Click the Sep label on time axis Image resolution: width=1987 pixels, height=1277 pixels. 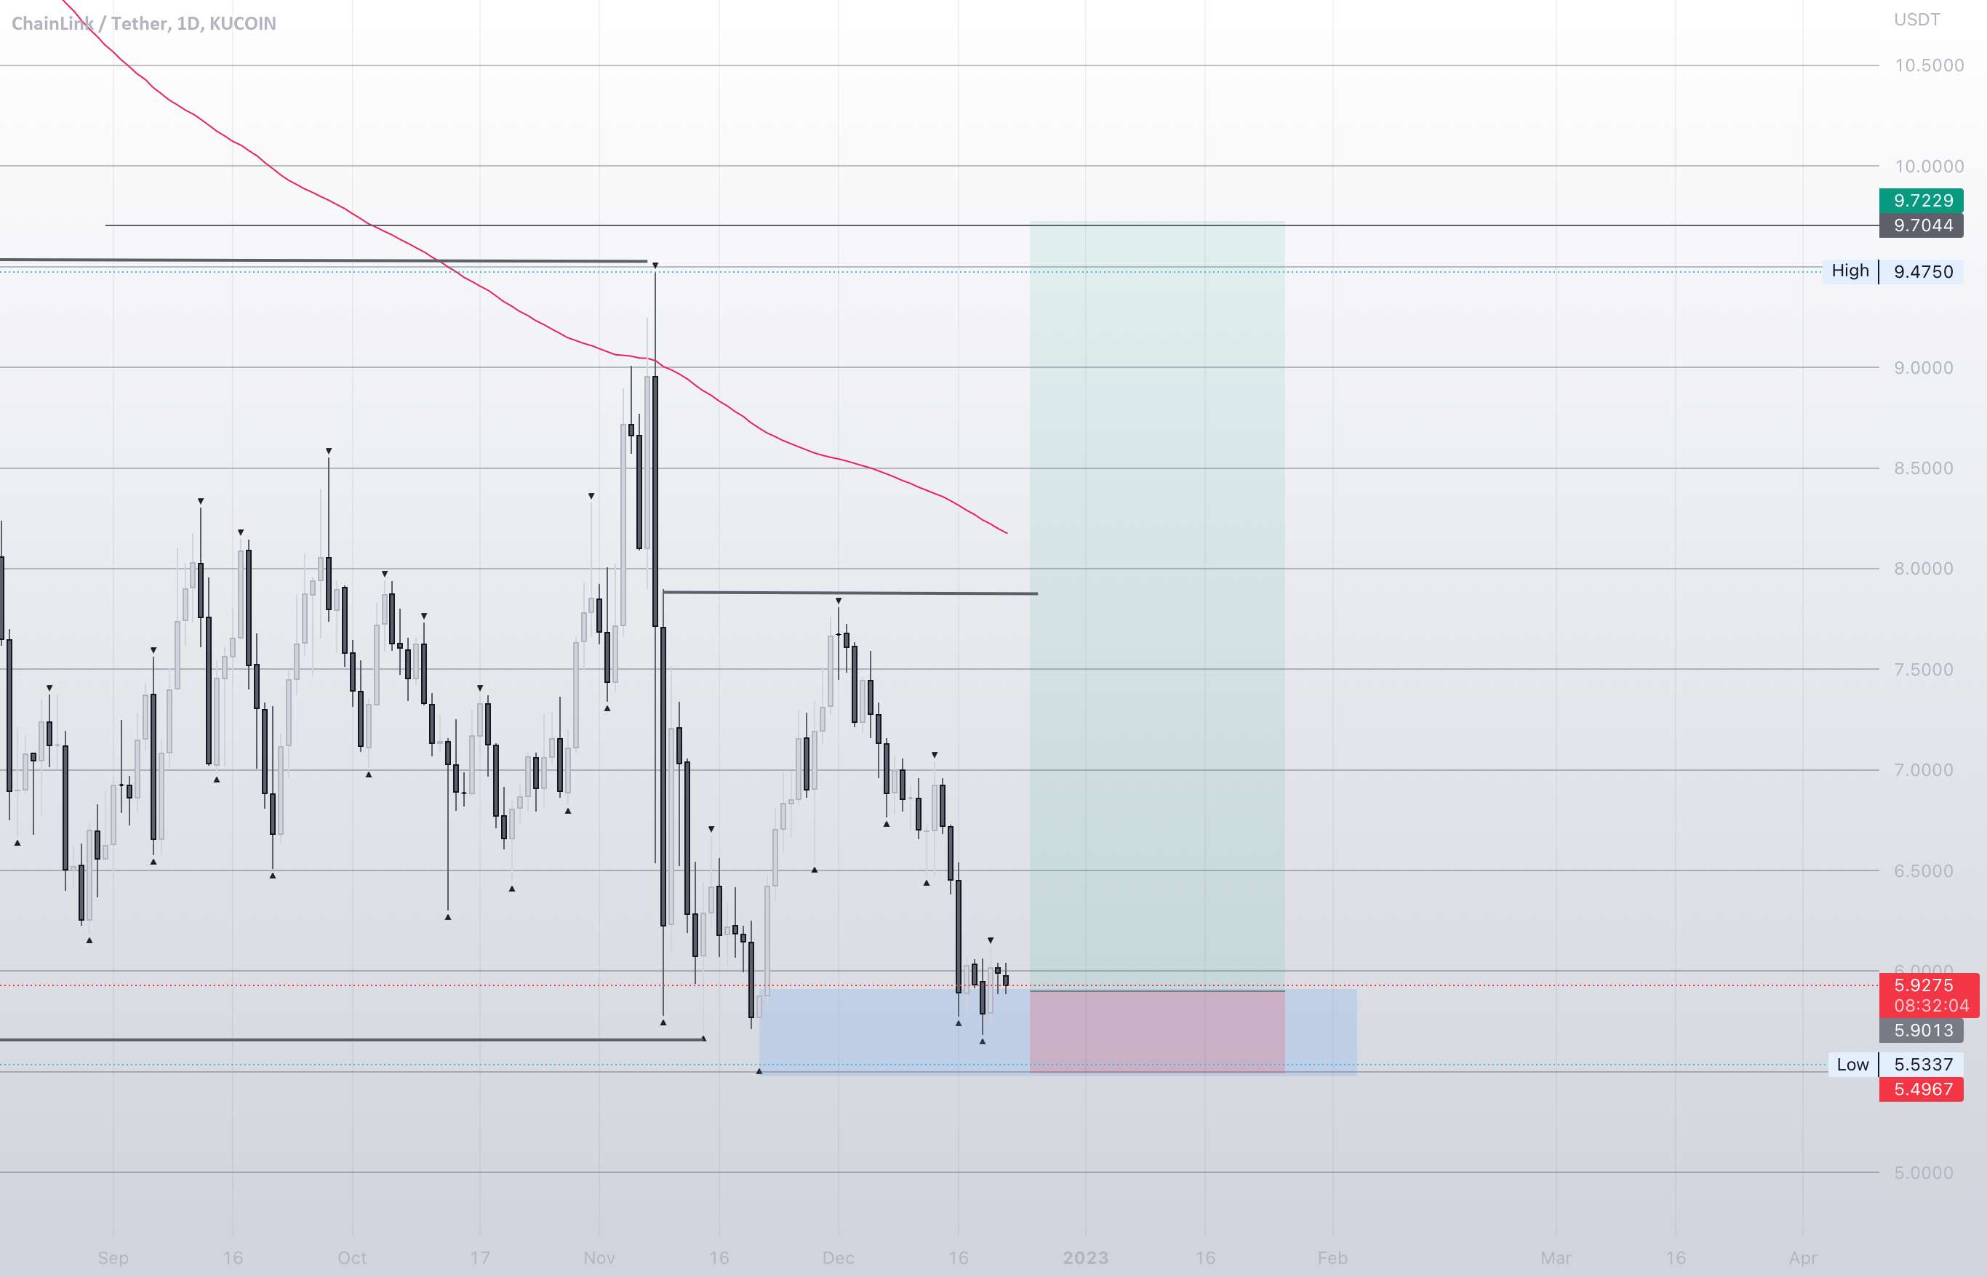coord(113,1258)
